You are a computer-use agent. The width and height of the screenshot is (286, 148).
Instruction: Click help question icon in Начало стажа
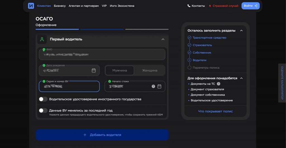coord(153,86)
